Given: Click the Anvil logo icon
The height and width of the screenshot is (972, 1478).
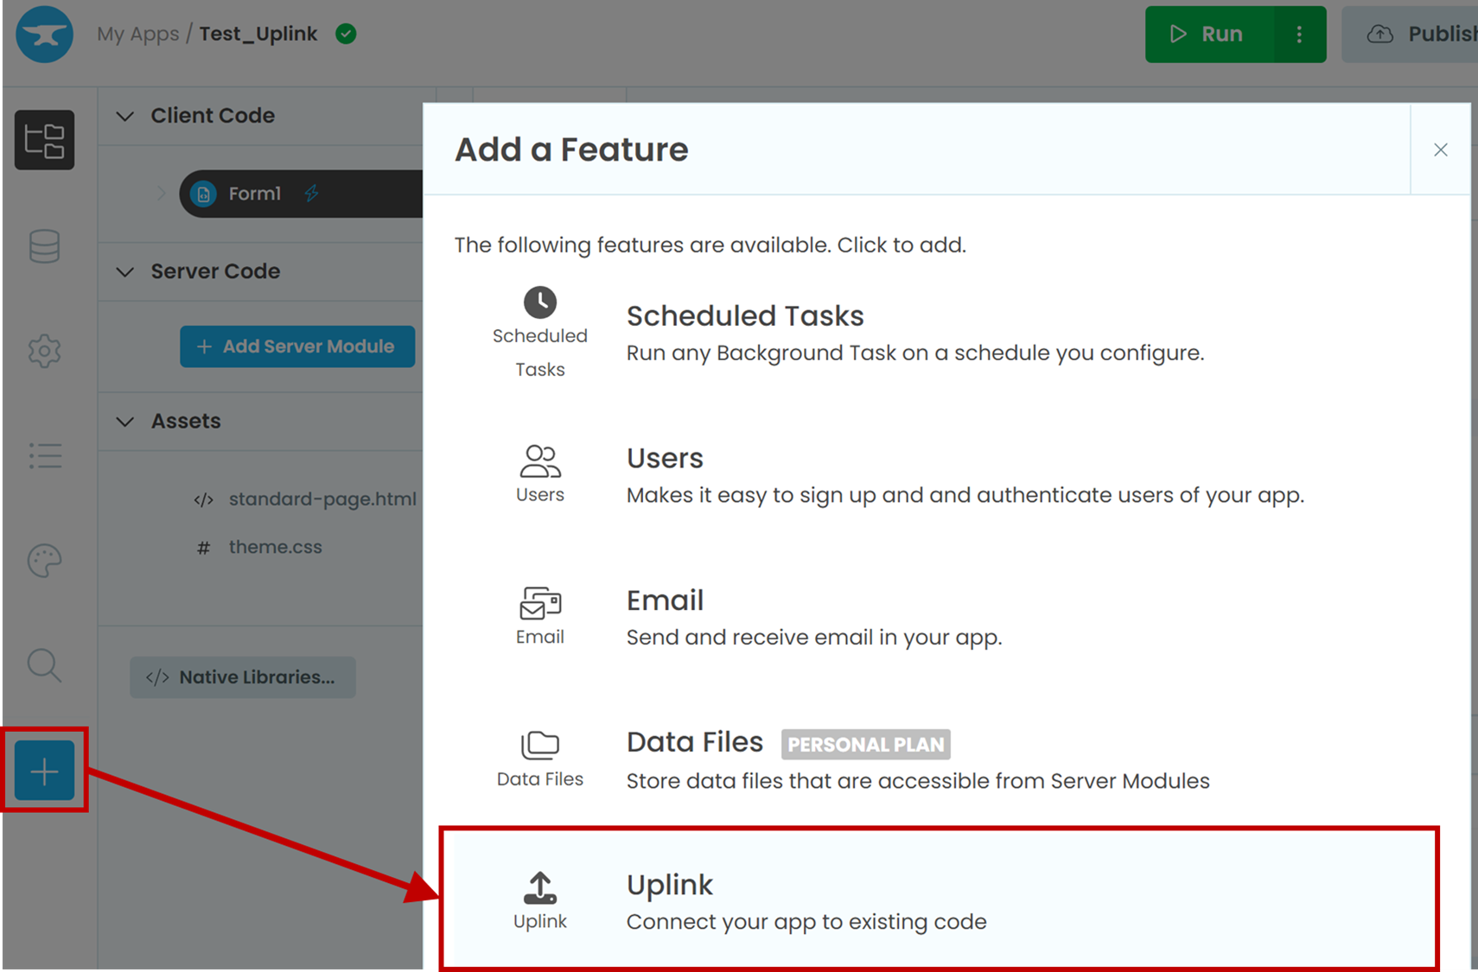Looking at the screenshot, I should point(44,35).
